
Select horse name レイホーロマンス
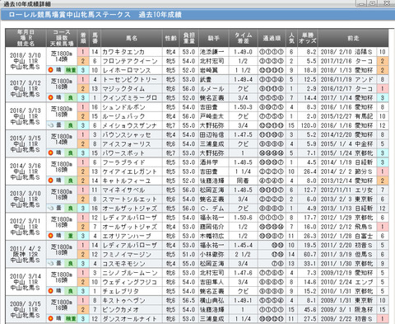[127, 70]
